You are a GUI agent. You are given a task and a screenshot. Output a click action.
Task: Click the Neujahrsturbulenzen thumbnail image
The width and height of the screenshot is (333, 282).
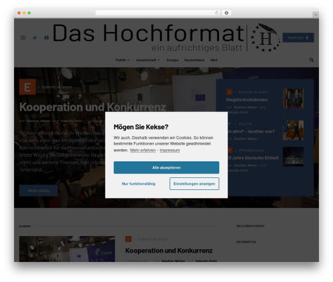[x=293, y=99]
